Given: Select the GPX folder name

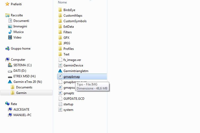Looking at the screenshot, I should pyautogui.click(x=66, y=38).
